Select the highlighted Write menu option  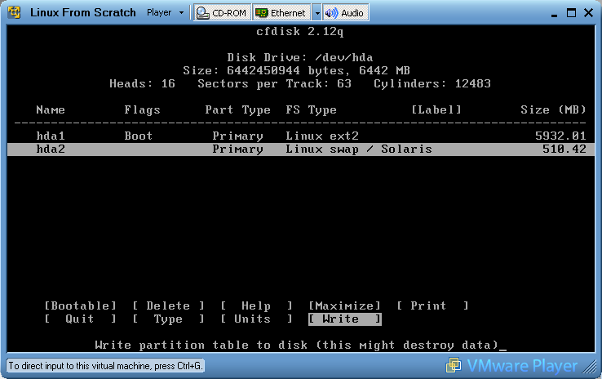point(345,319)
